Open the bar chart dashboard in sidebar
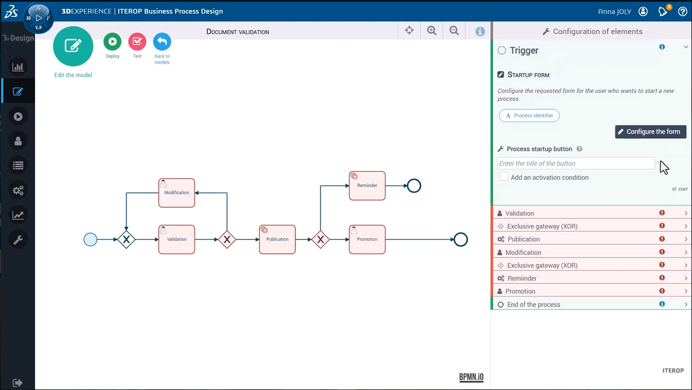692x390 pixels. coord(18,67)
